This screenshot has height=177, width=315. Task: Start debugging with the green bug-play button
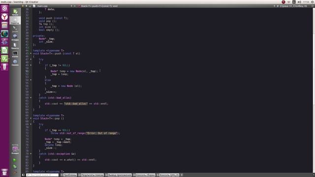click(x=15, y=167)
